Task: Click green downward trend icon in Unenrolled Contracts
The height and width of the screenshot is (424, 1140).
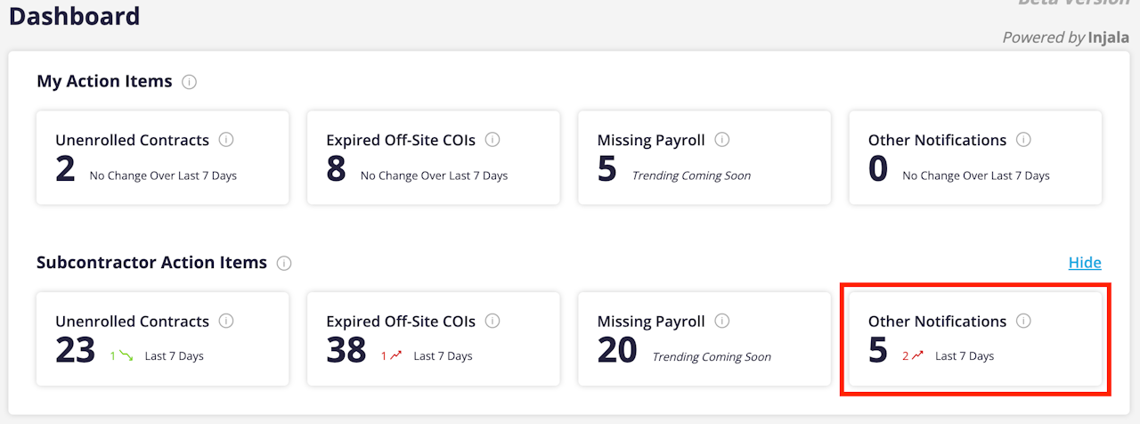Action: (127, 356)
